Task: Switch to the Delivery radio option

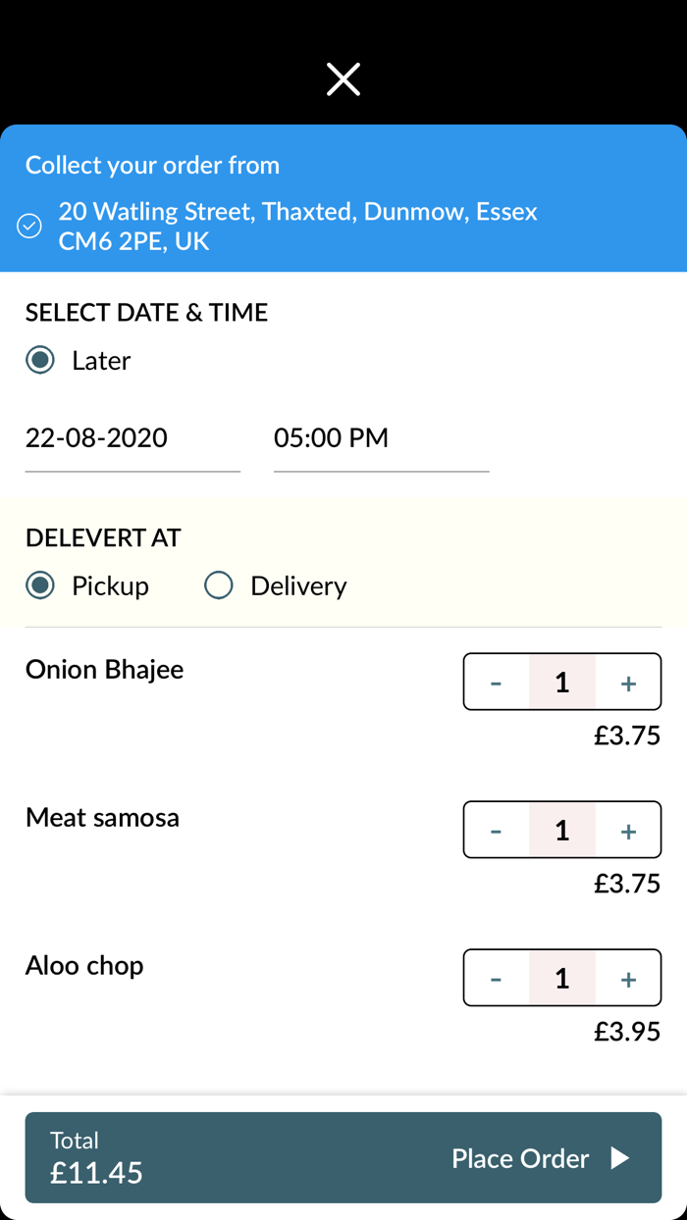Action: [218, 585]
